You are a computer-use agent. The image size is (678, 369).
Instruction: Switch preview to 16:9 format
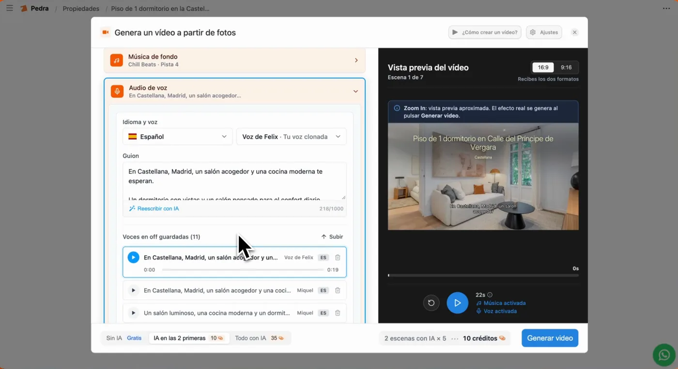tap(543, 67)
